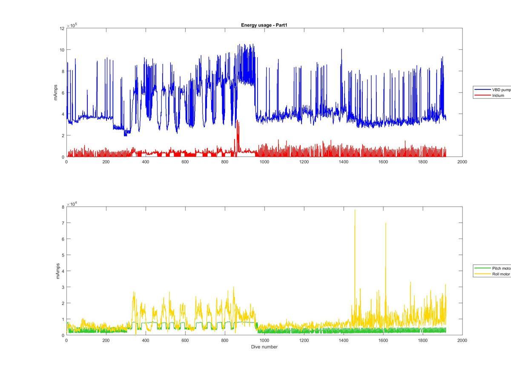The image size is (511, 377).
Task: Click the x-axis tick "400" on the bottom plot
Action: click(x=146, y=340)
